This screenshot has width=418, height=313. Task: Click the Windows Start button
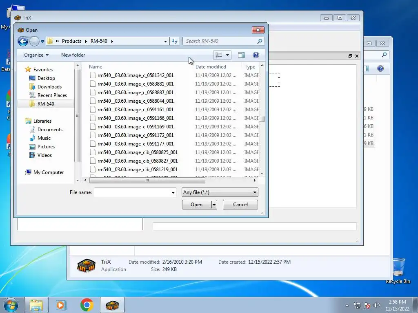click(11, 305)
